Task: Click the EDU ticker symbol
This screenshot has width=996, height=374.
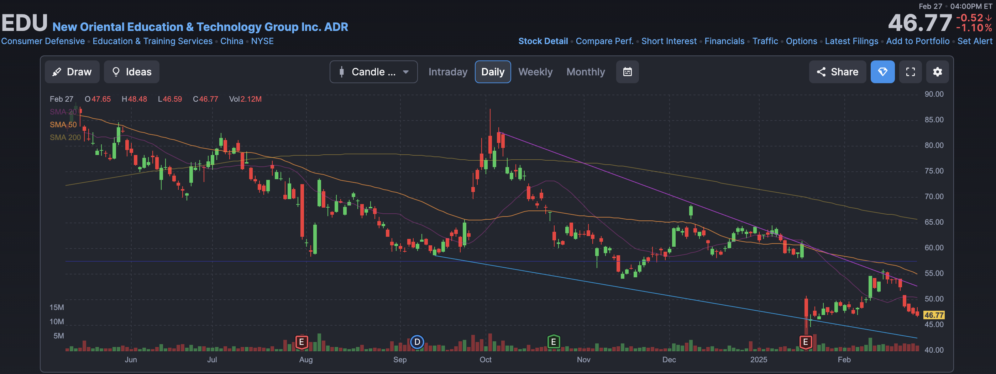Action: [24, 23]
